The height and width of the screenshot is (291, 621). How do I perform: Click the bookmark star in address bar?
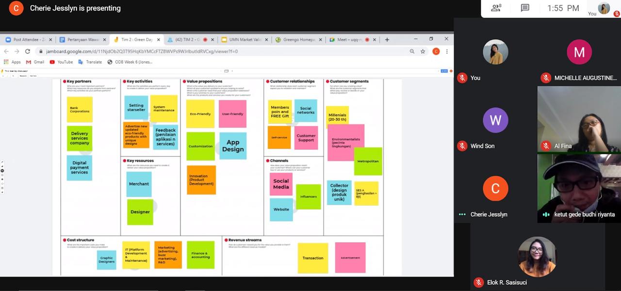[x=423, y=51]
